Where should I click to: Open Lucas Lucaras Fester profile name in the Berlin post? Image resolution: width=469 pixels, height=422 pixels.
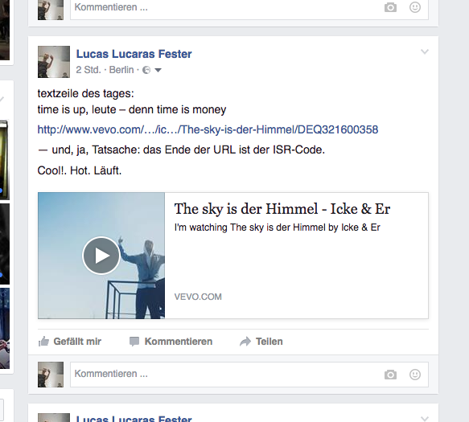click(134, 54)
